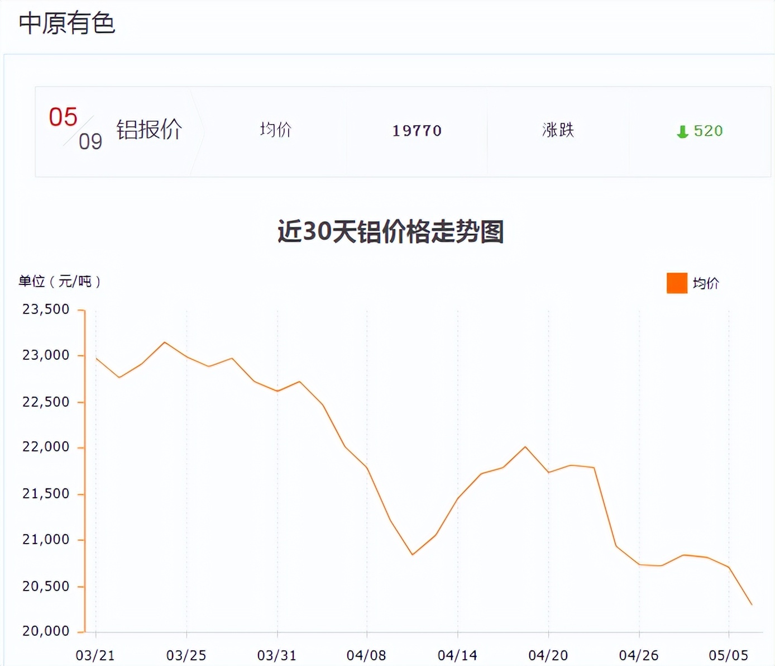Click the red 05 month number
Viewport: 775px width, 666px height.
click(63, 117)
